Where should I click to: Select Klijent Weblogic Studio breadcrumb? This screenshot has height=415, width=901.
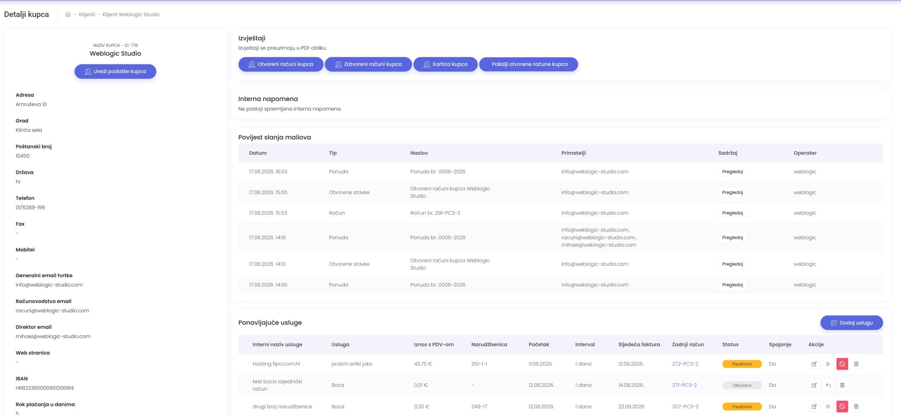(131, 14)
